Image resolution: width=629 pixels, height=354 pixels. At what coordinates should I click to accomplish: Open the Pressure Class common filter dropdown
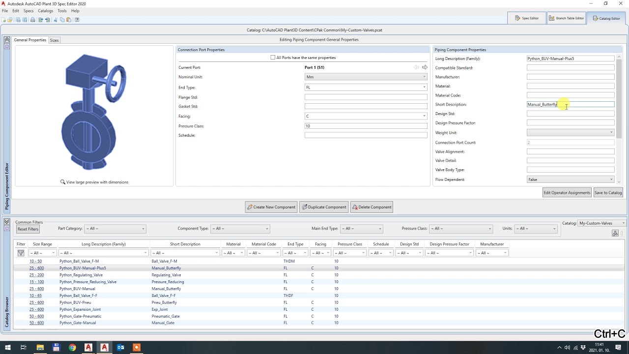click(x=461, y=229)
